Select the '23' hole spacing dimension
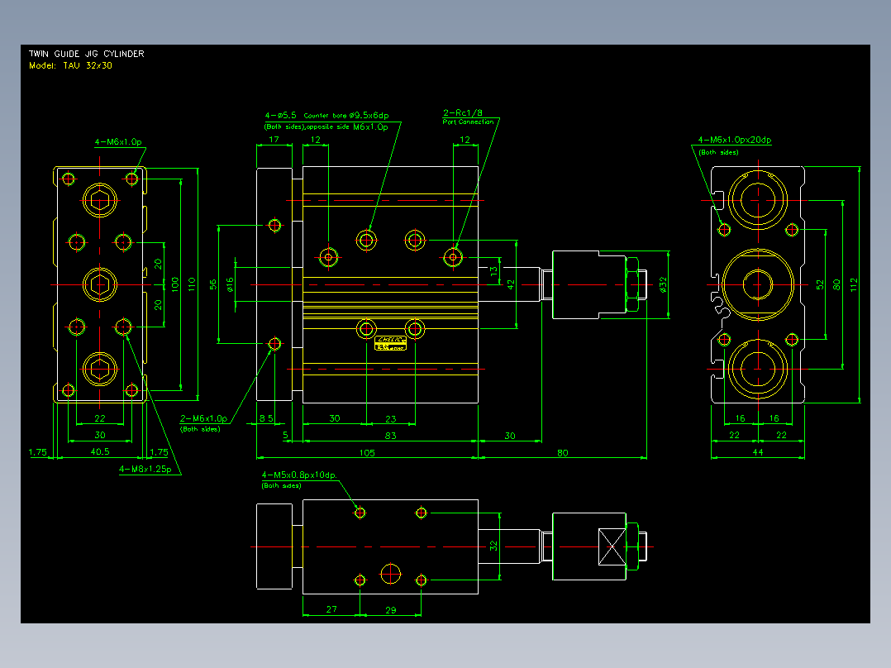 click(x=391, y=419)
